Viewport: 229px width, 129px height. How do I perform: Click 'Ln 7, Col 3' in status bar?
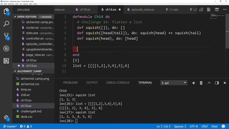coord(164,126)
